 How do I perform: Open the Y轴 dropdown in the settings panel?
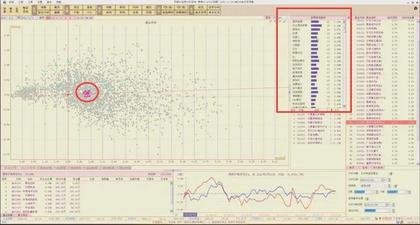(x=406, y=192)
